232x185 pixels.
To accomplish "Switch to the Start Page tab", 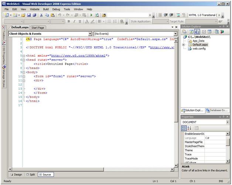I will click(38, 27).
